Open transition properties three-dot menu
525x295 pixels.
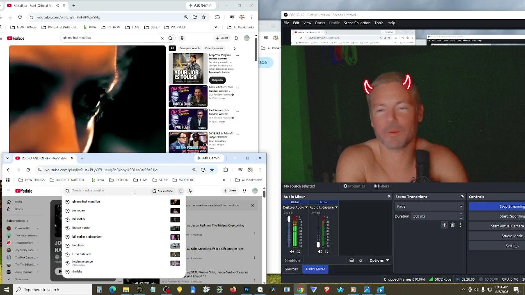click(x=461, y=225)
